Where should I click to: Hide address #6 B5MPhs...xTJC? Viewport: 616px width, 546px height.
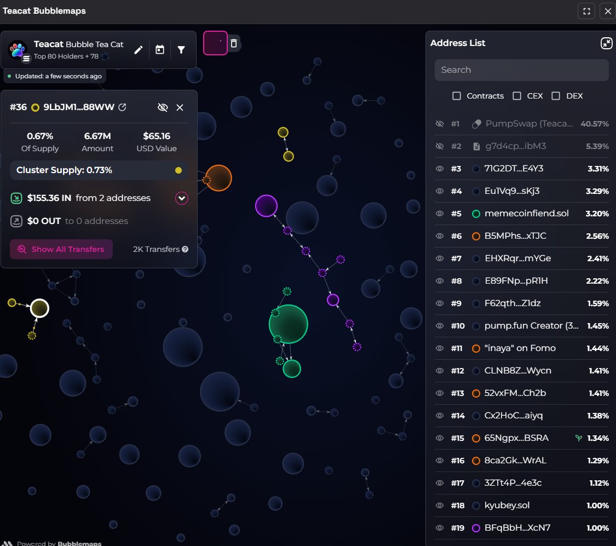point(440,235)
